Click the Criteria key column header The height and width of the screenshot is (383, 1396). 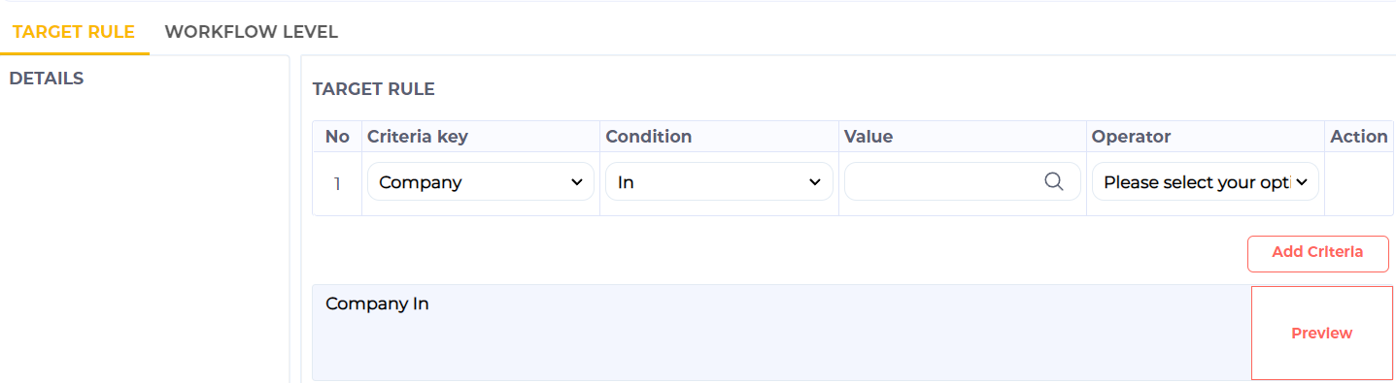pyautogui.click(x=418, y=137)
